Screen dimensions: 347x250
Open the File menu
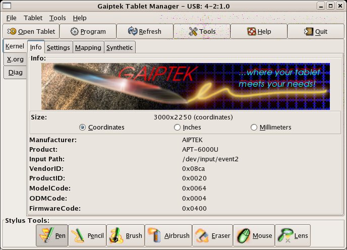tap(11, 18)
